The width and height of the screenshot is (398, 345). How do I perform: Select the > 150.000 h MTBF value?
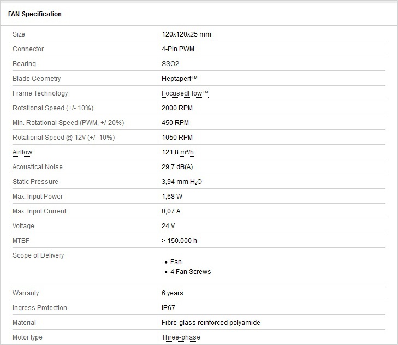179,241
